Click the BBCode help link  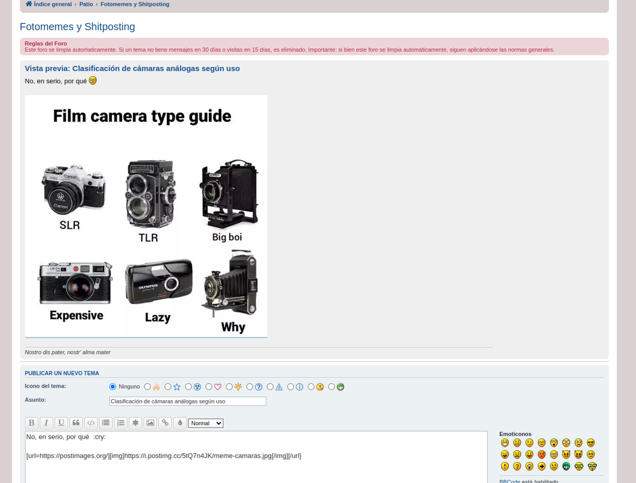pyautogui.click(x=509, y=481)
